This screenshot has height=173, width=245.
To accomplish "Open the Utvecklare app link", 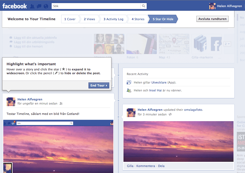I will (x=159, y=82).
